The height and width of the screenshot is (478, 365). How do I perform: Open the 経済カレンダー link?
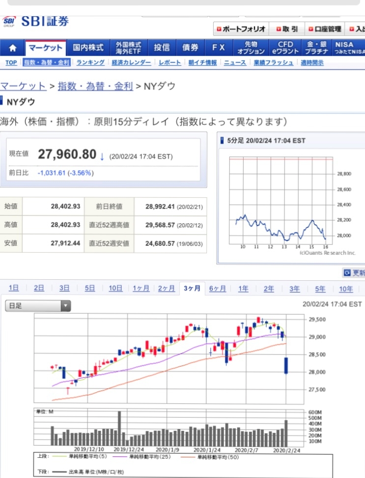(x=131, y=62)
